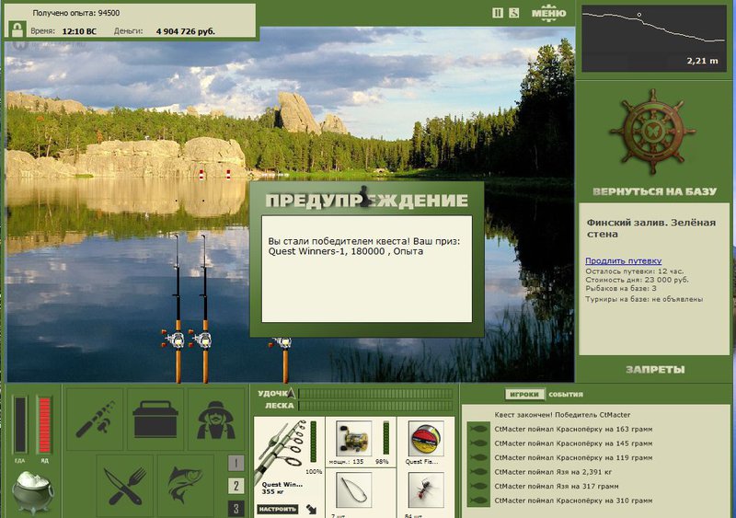Click log entry Краснопёрку на 310 грамм

[573, 501]
